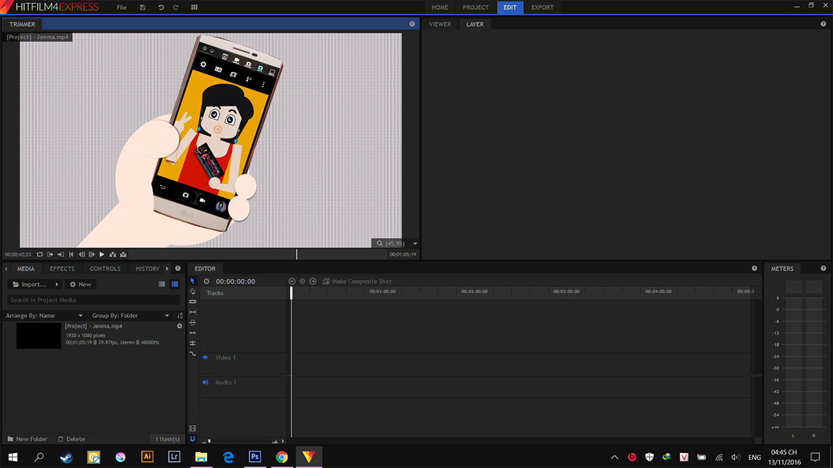Click the gear icon for Jenma.mp4
The image size is (833, 468).
click(x=180, y=326)
